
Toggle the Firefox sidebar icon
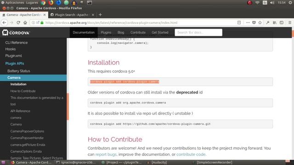[282, 22]
